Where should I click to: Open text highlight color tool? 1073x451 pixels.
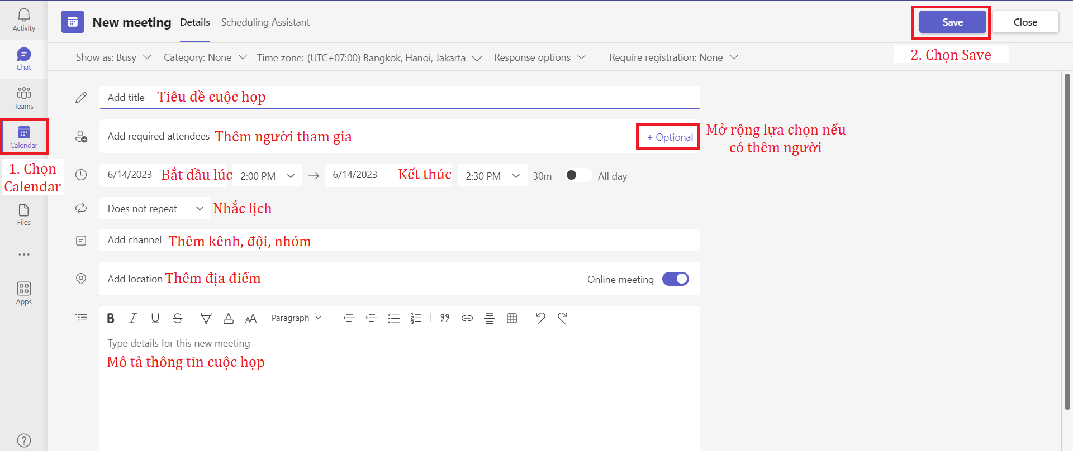pyautogui.click(x=206, y=318)
